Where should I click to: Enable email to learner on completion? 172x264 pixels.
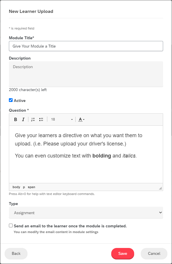click(x=11, y=226)
